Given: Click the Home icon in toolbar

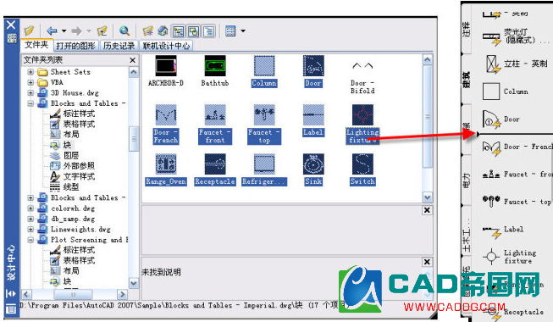Looking at the screenshot, I should [x=163, y=31].
